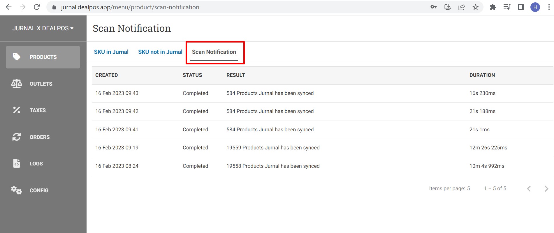Click the Orders sync icon
554x233 pixels.
tap(17, 137)
